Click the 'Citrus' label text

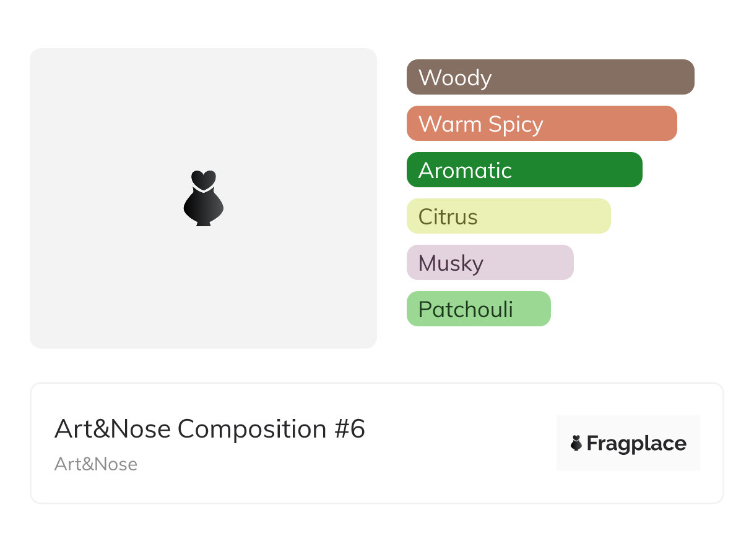(x=448, y=217)
